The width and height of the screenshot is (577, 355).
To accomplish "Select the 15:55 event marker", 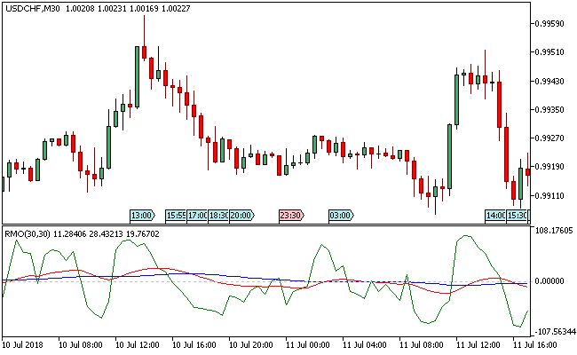I will (175, 215).
